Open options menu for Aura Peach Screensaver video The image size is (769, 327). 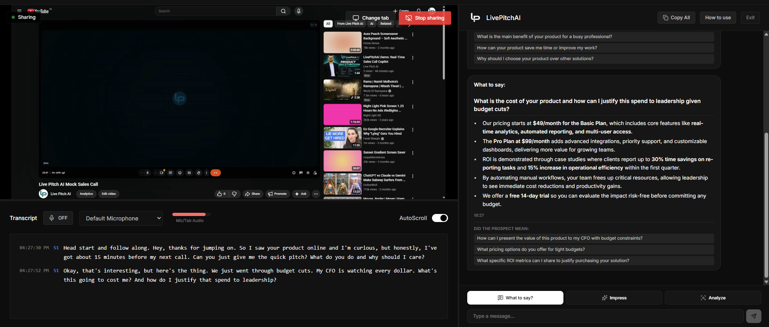[413, 34]
